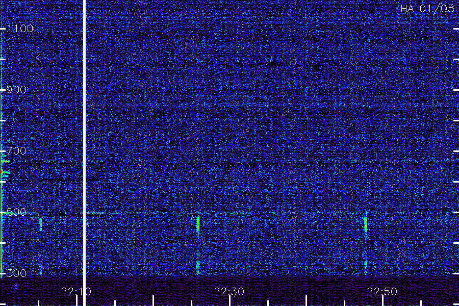Click the 22:50 time axis label
Screen dimensions: 459x306
click(382, 292)
